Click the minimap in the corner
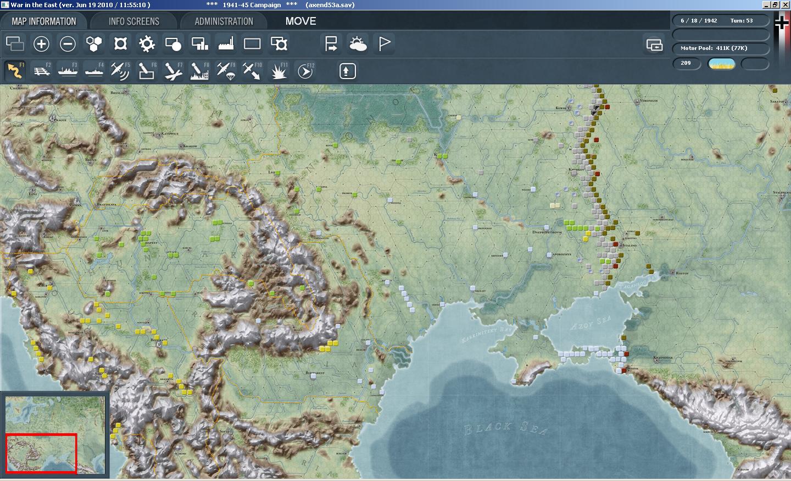The image size is (791, 481). (55, 434)
